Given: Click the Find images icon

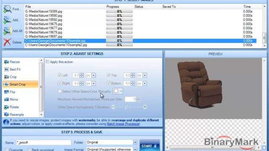Looking at the screenshot, I should coord(8,9).
